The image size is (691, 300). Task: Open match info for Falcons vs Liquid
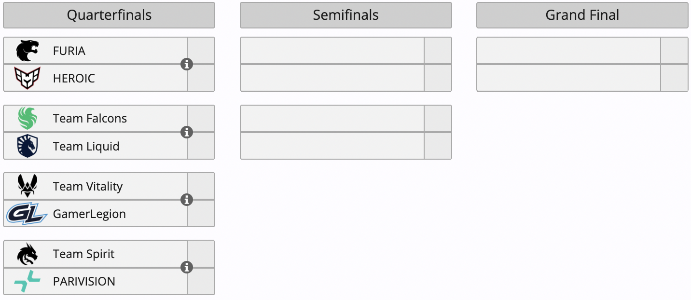tap(187, 132)
